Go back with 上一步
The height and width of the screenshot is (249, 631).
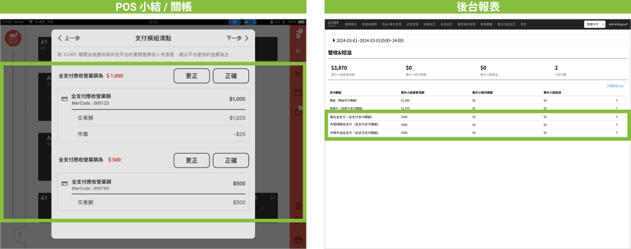click(x=70, y=38)
